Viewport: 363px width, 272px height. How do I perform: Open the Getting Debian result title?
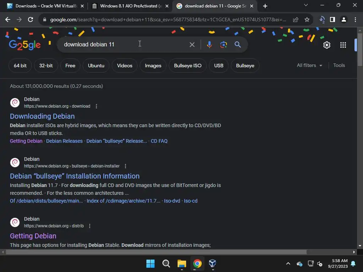tap(33, 236)
